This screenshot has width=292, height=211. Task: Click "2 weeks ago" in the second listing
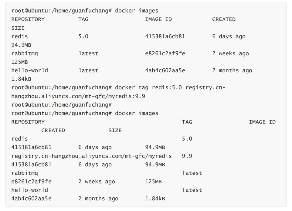(97, 182)
